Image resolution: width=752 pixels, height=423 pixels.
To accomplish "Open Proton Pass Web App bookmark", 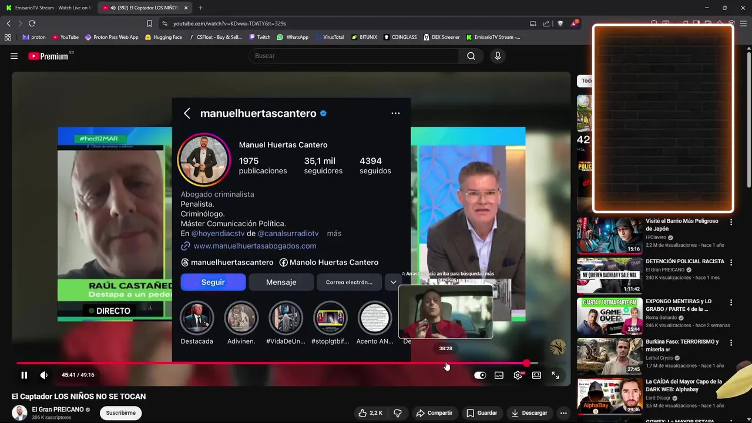I will (x=112, y=37).
